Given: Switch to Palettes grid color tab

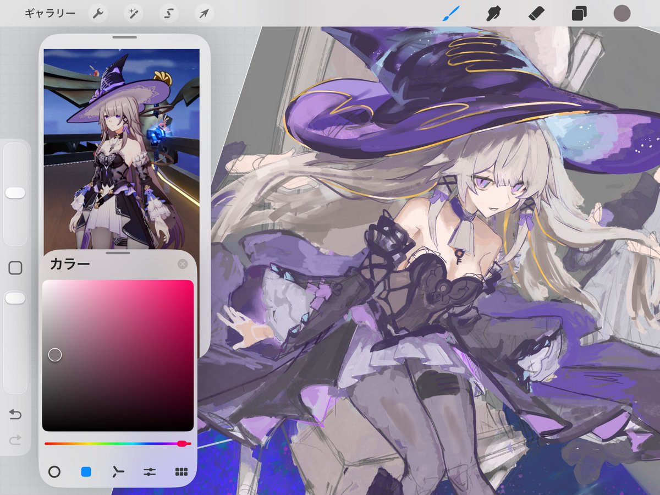Looking at the screenshot, I should click(x=182, y=471).
